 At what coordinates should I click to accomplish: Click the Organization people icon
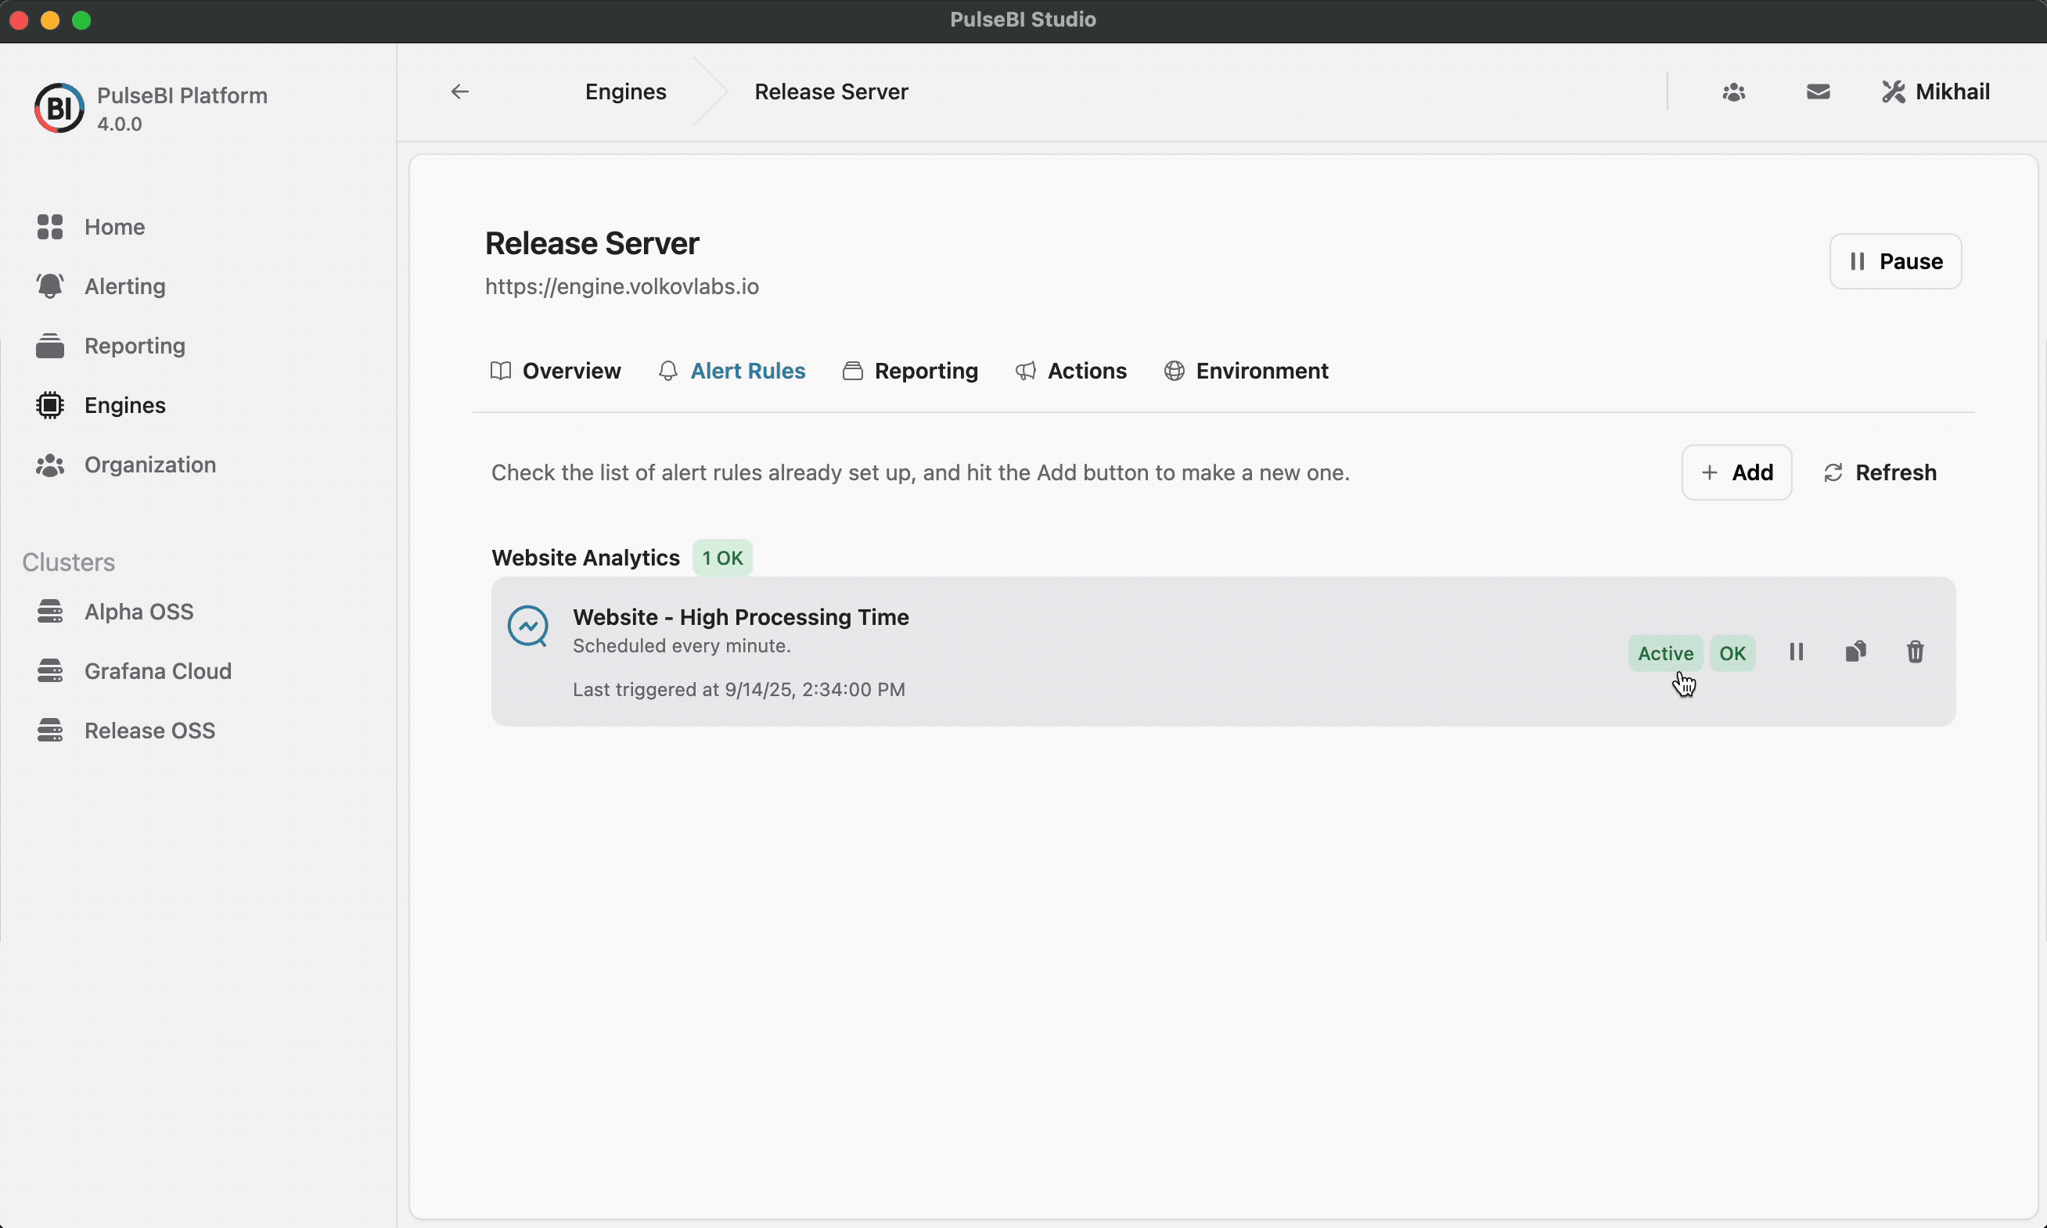coord(49,465)
